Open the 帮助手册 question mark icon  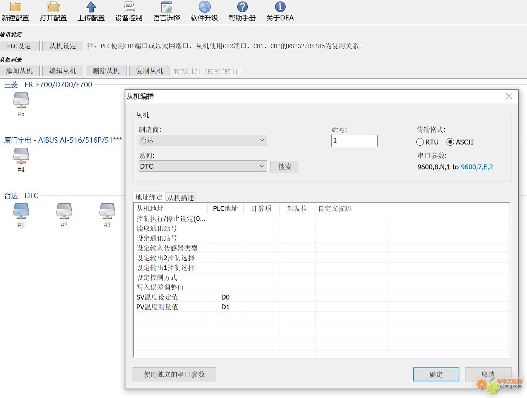coord(242,7)
